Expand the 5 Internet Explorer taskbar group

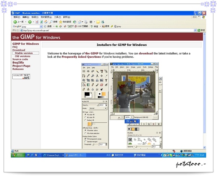(x=63, y=155)
